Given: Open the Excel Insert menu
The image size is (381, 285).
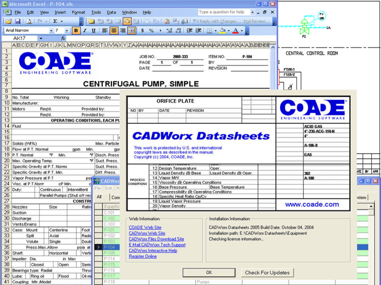Looking at the screenshot, I should [60, 12].
